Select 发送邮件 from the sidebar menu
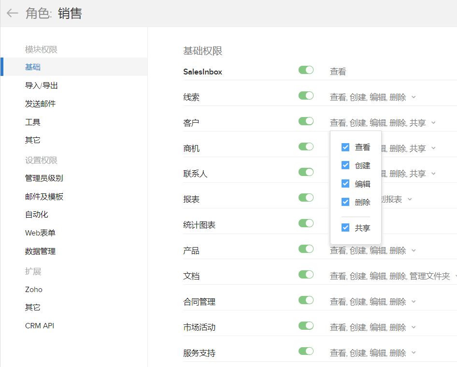Image resolution: width=457 pixels, height=367 pixels. click(x=40, y=104)
